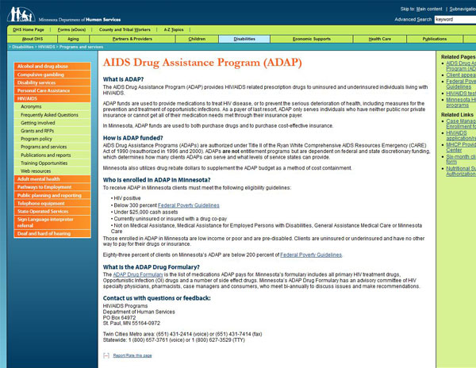Open MHCP Provider Center related link
This screenshot has height=368, width=476.
coord(461,148)
